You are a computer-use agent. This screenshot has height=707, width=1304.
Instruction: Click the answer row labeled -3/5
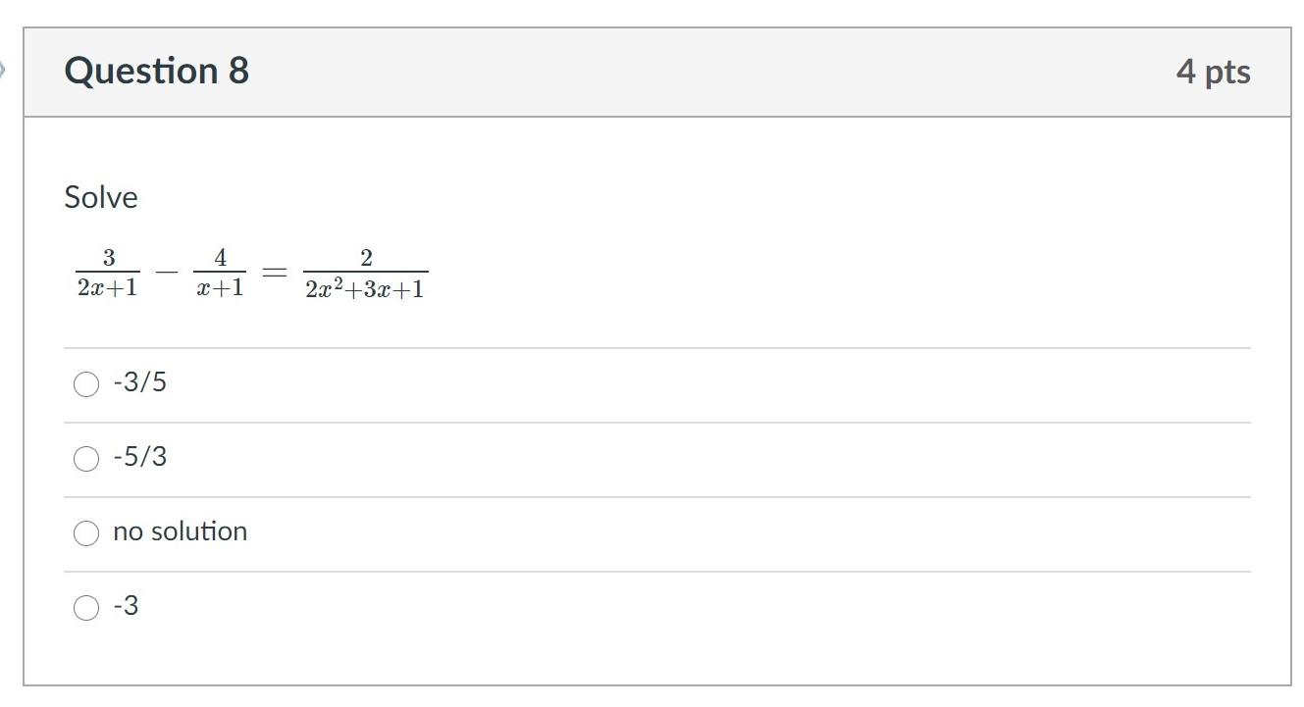coord(140,382)
